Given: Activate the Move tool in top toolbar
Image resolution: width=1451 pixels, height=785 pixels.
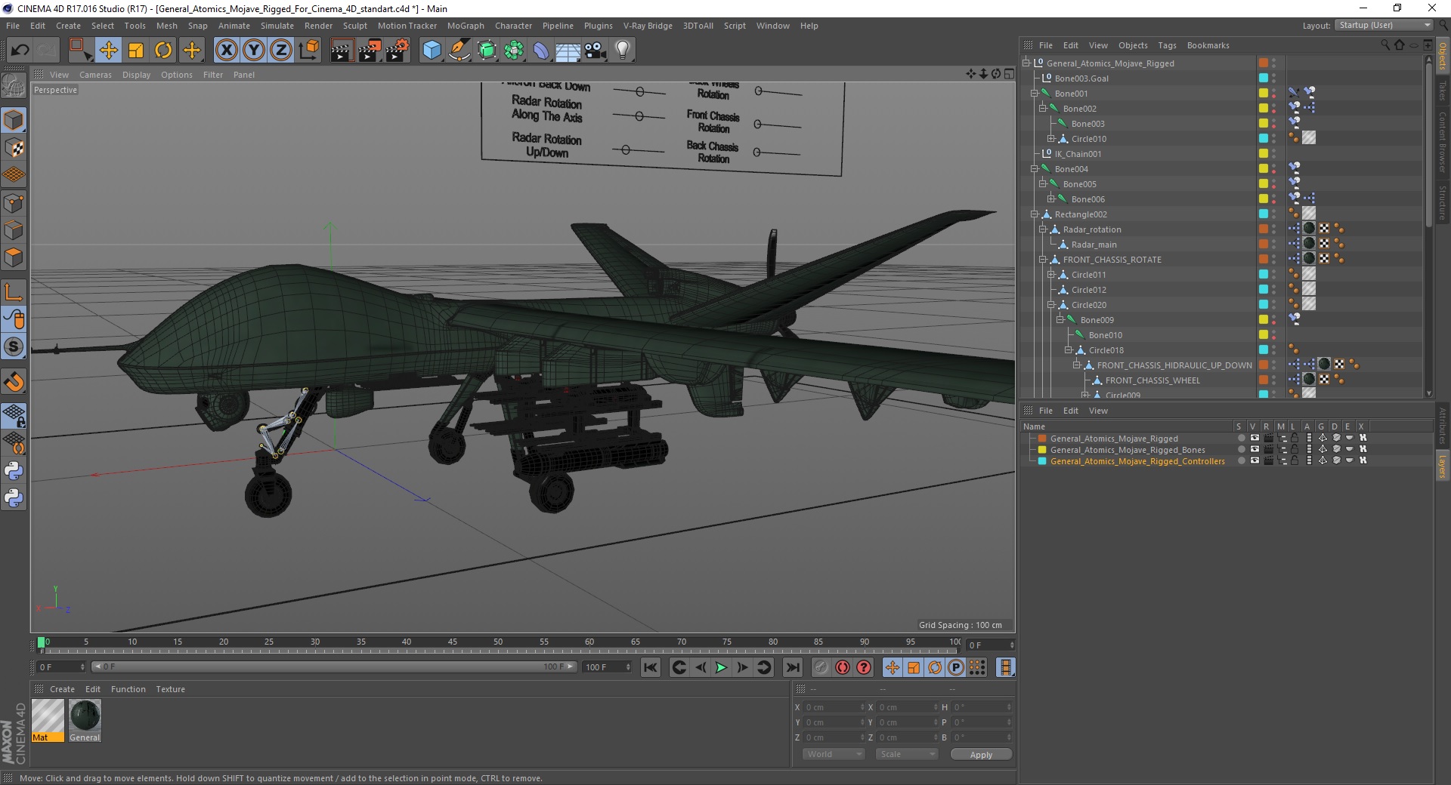Looking at the screenshot, I should coord(108,51).
